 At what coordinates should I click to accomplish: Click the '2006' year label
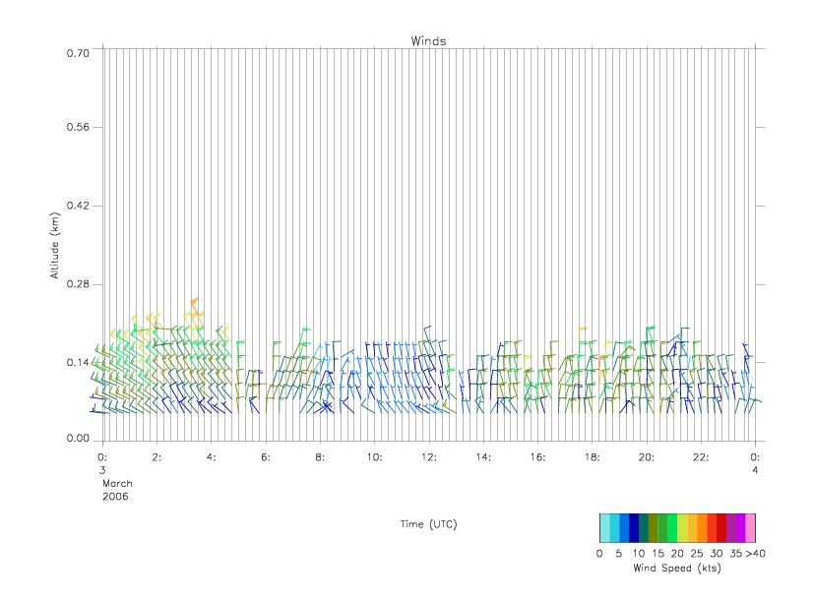[x=115, y=496]
